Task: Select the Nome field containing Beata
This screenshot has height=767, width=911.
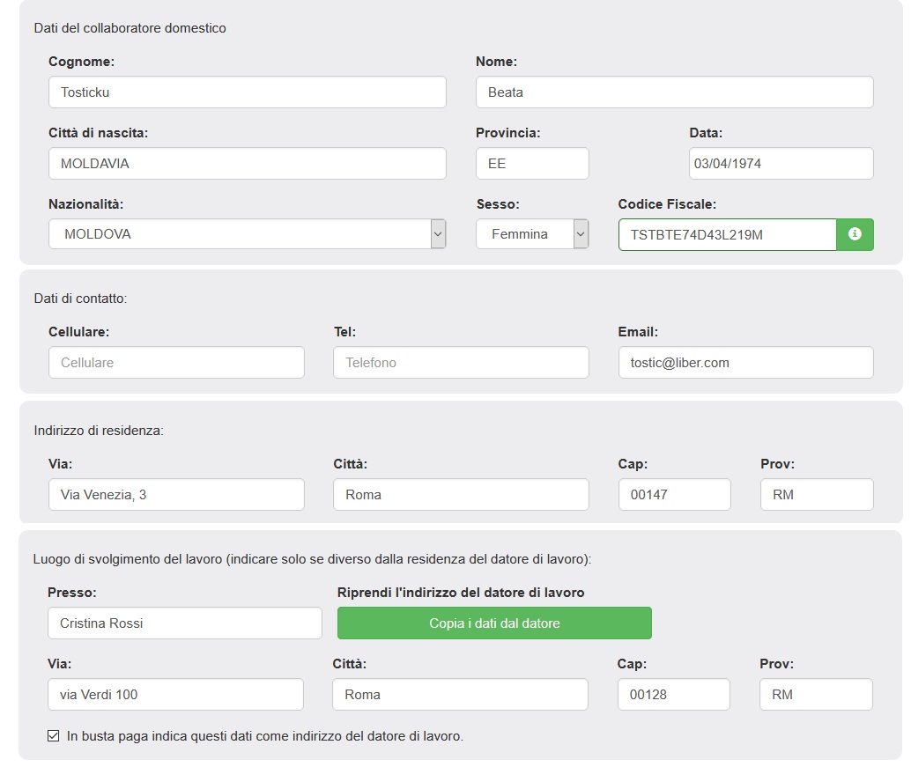Action: click(674, 92)
